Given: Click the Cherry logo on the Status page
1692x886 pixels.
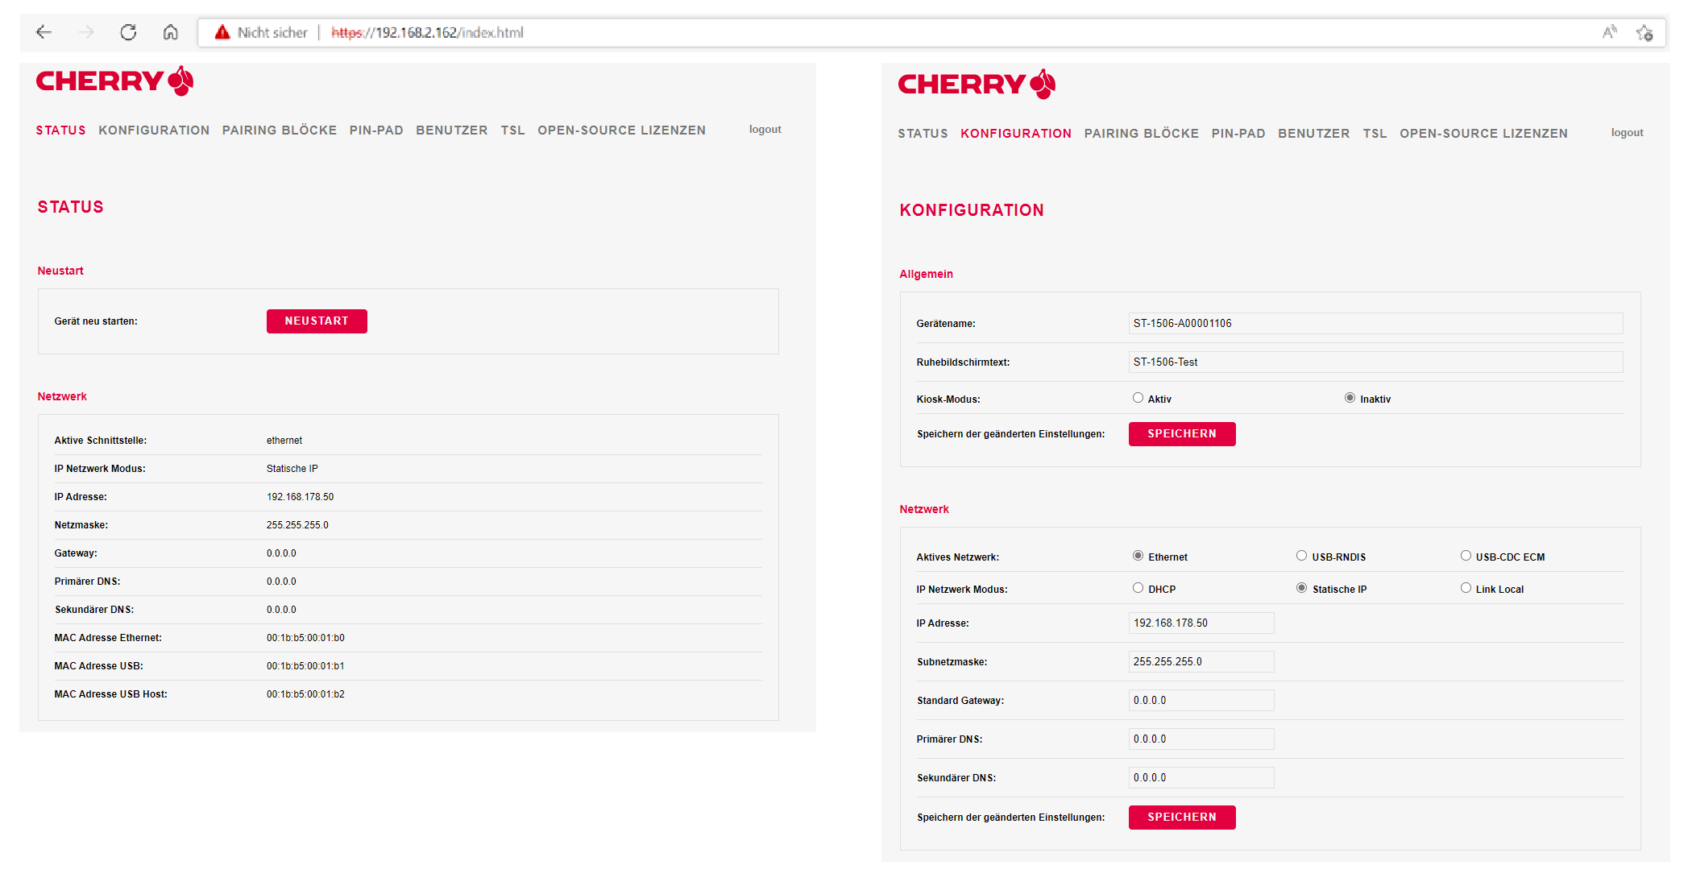Looking at the screenshot, I should [x=114, y=81].
